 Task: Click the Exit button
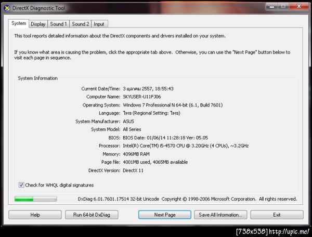[x=277, y=215]
